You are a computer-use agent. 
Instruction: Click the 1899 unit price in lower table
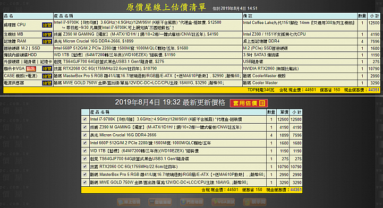(x=284, y=135)
